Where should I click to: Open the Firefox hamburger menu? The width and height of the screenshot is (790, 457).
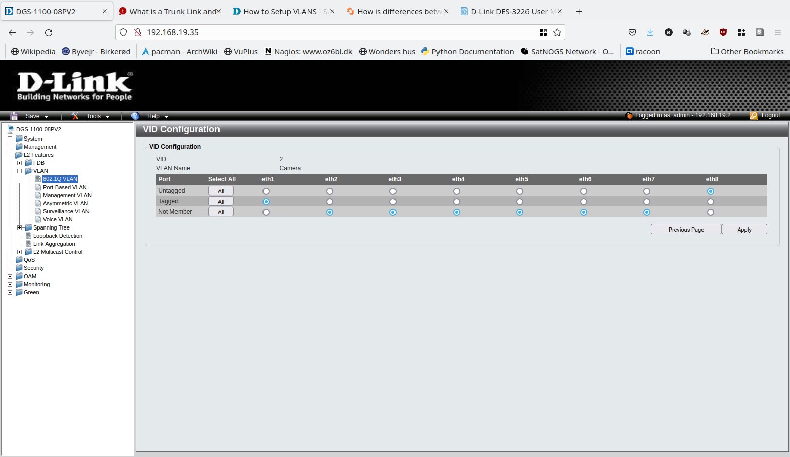pyautogui.click(x=778, y=32)
